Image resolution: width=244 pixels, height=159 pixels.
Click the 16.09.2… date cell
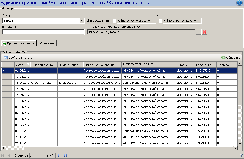22,83
